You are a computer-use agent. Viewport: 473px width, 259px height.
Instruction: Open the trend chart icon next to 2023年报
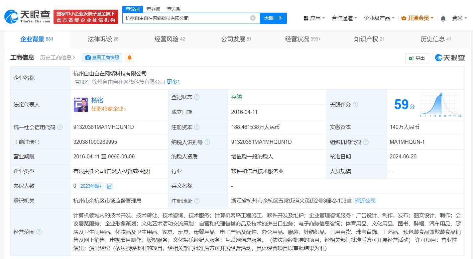point(109,186)
